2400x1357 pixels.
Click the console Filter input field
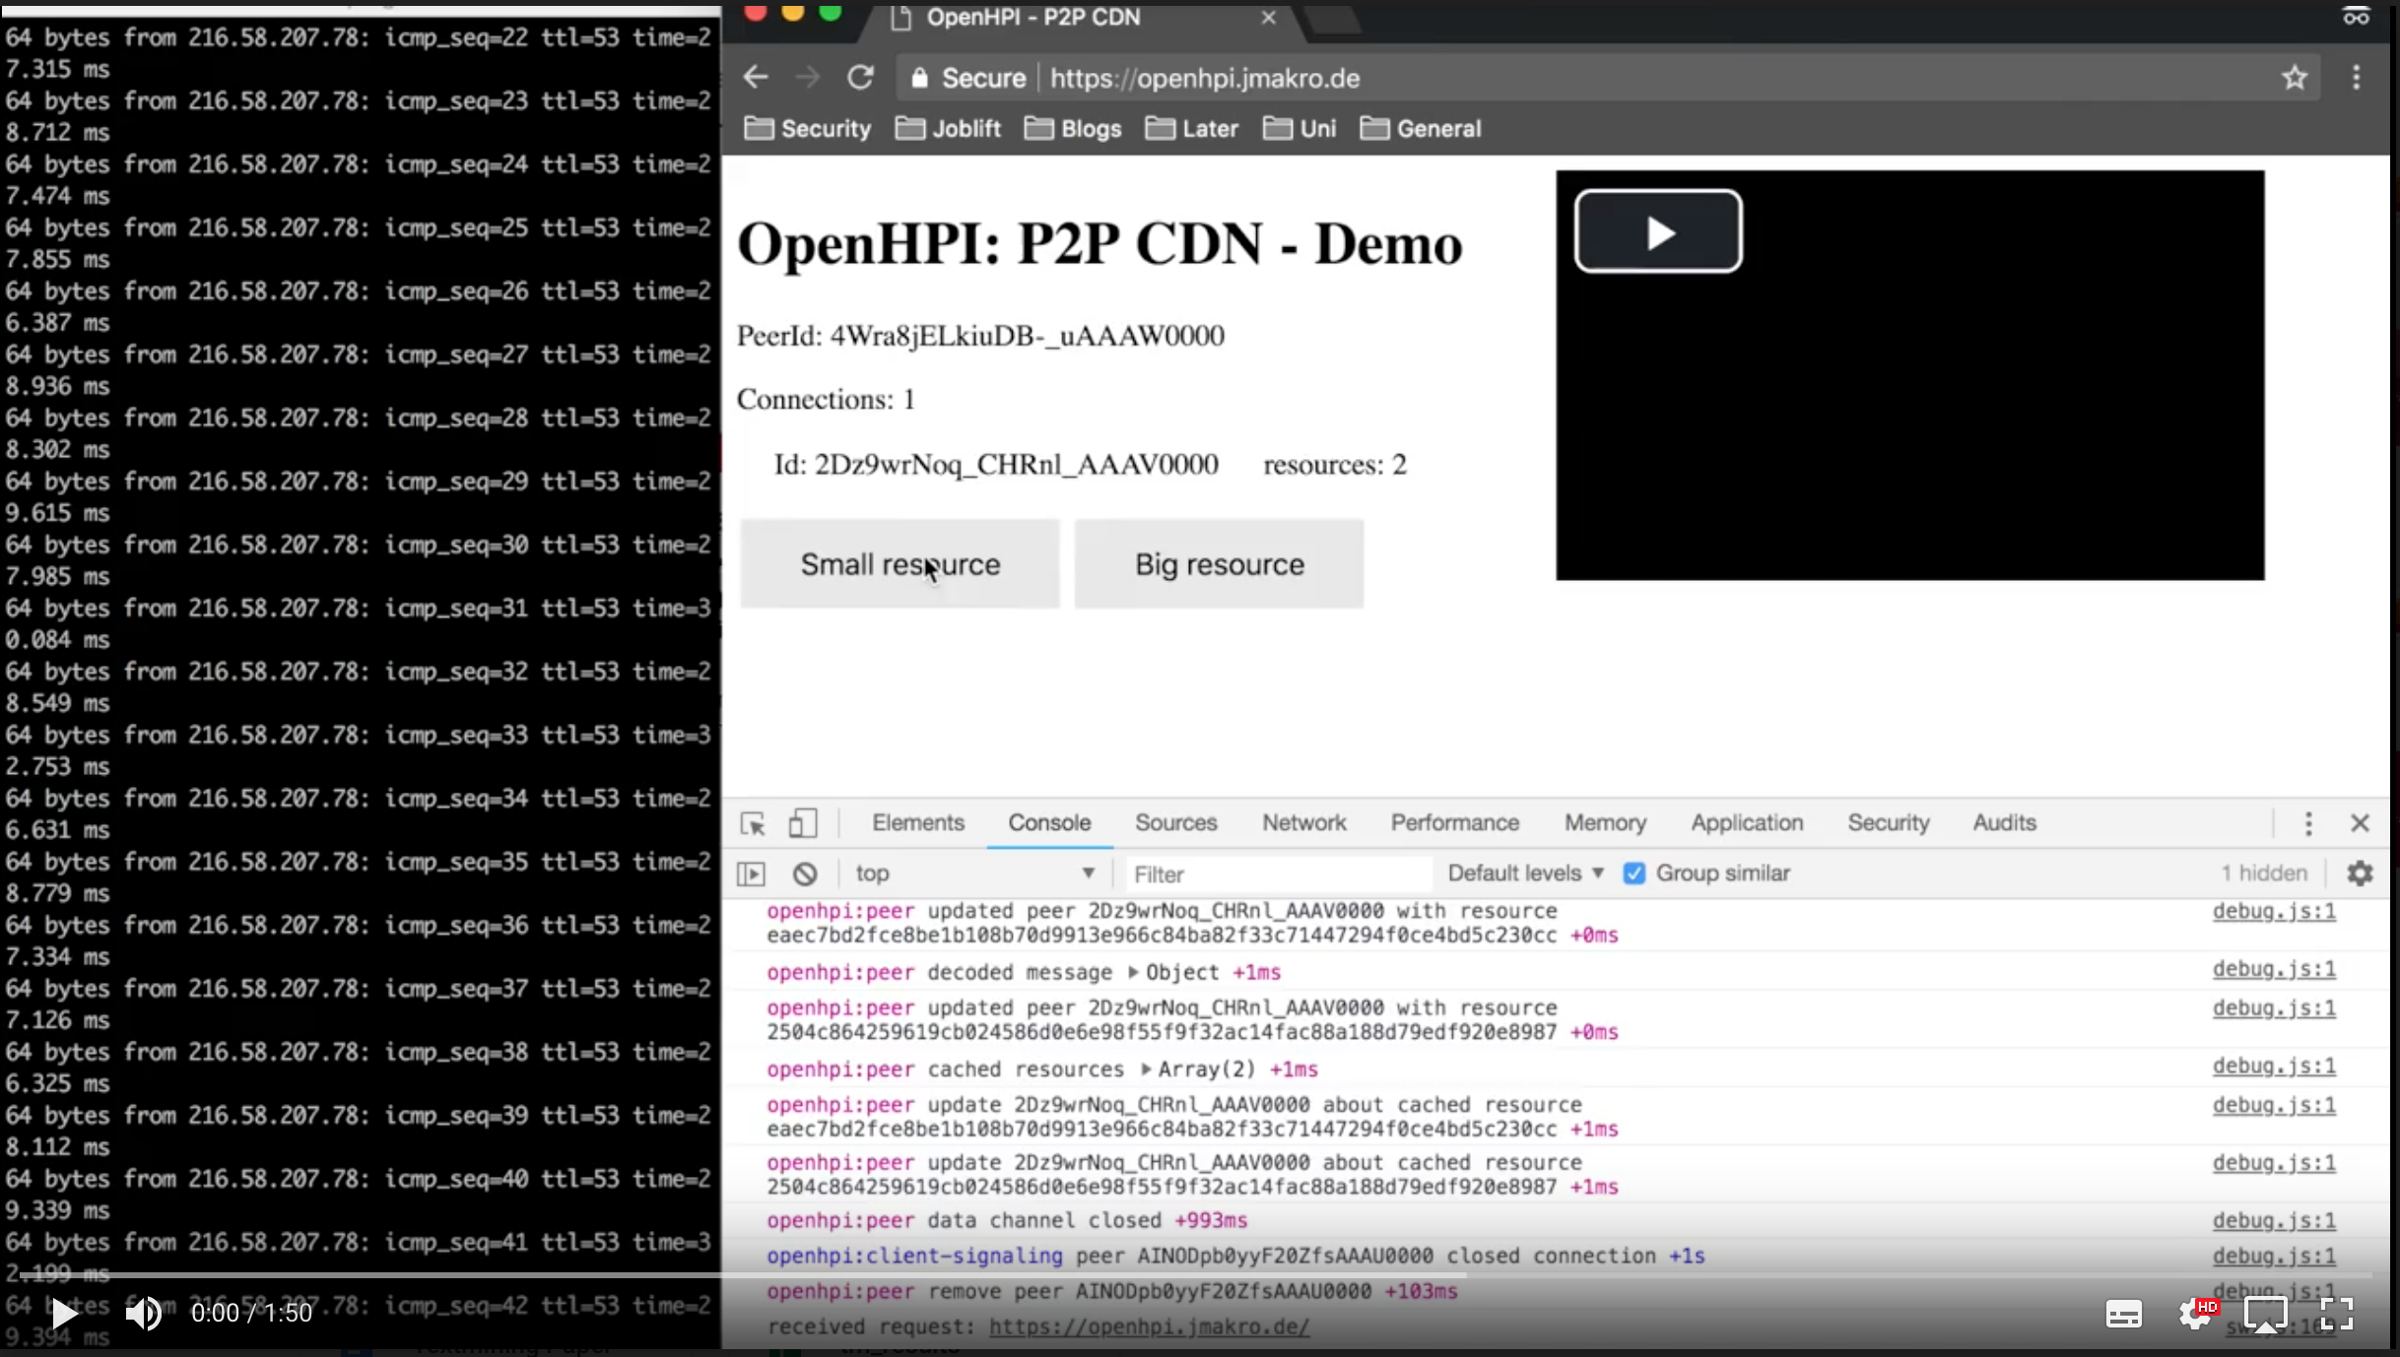tap(1276, 874)
